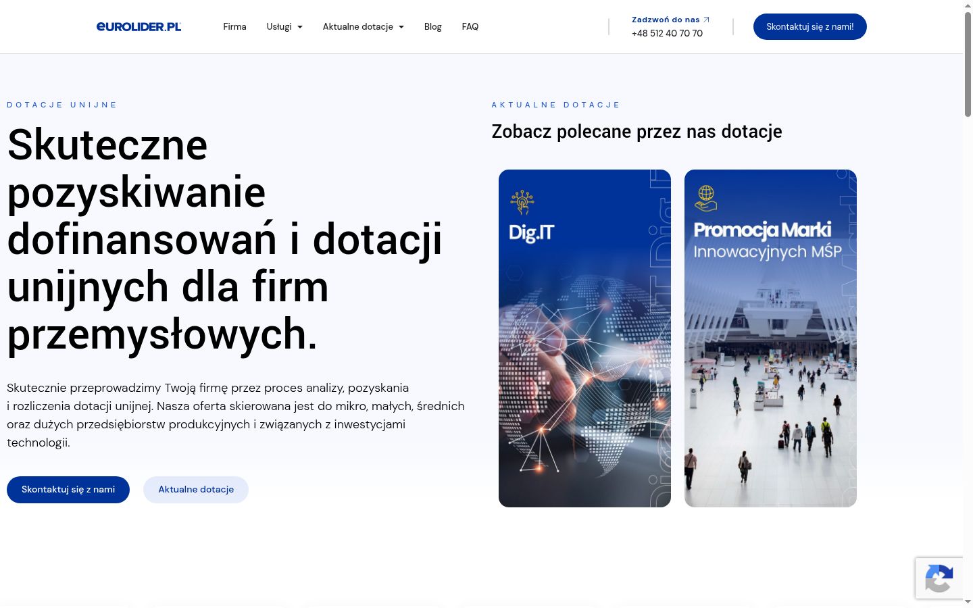Go to the Blog page
The height and width of the screenshot is (608, 973).
(x=432, y=26)
